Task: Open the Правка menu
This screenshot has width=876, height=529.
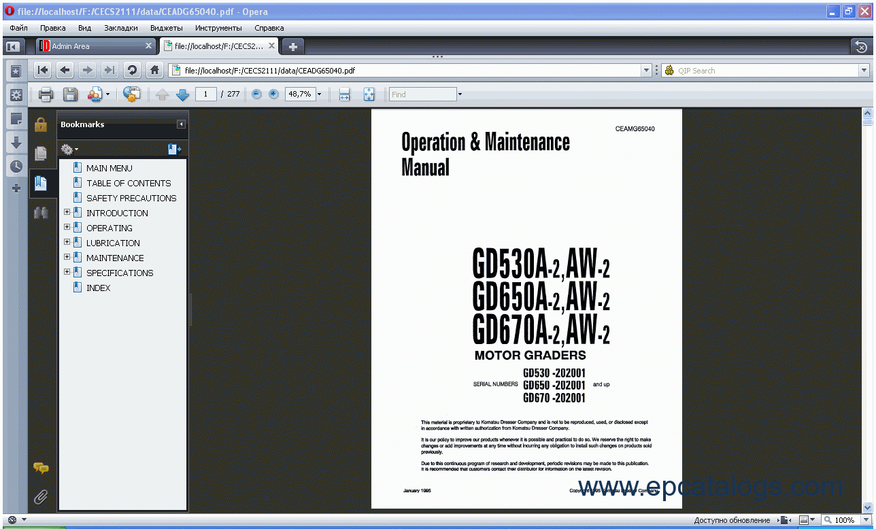Action: [53, 28]
